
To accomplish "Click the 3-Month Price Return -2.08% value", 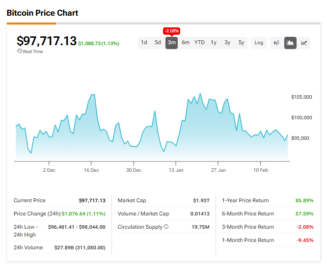I will [x=305, y=227].
